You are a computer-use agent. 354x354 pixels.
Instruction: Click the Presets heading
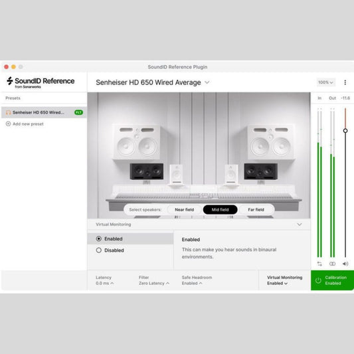pyautogui.click(x=13, y=98)
